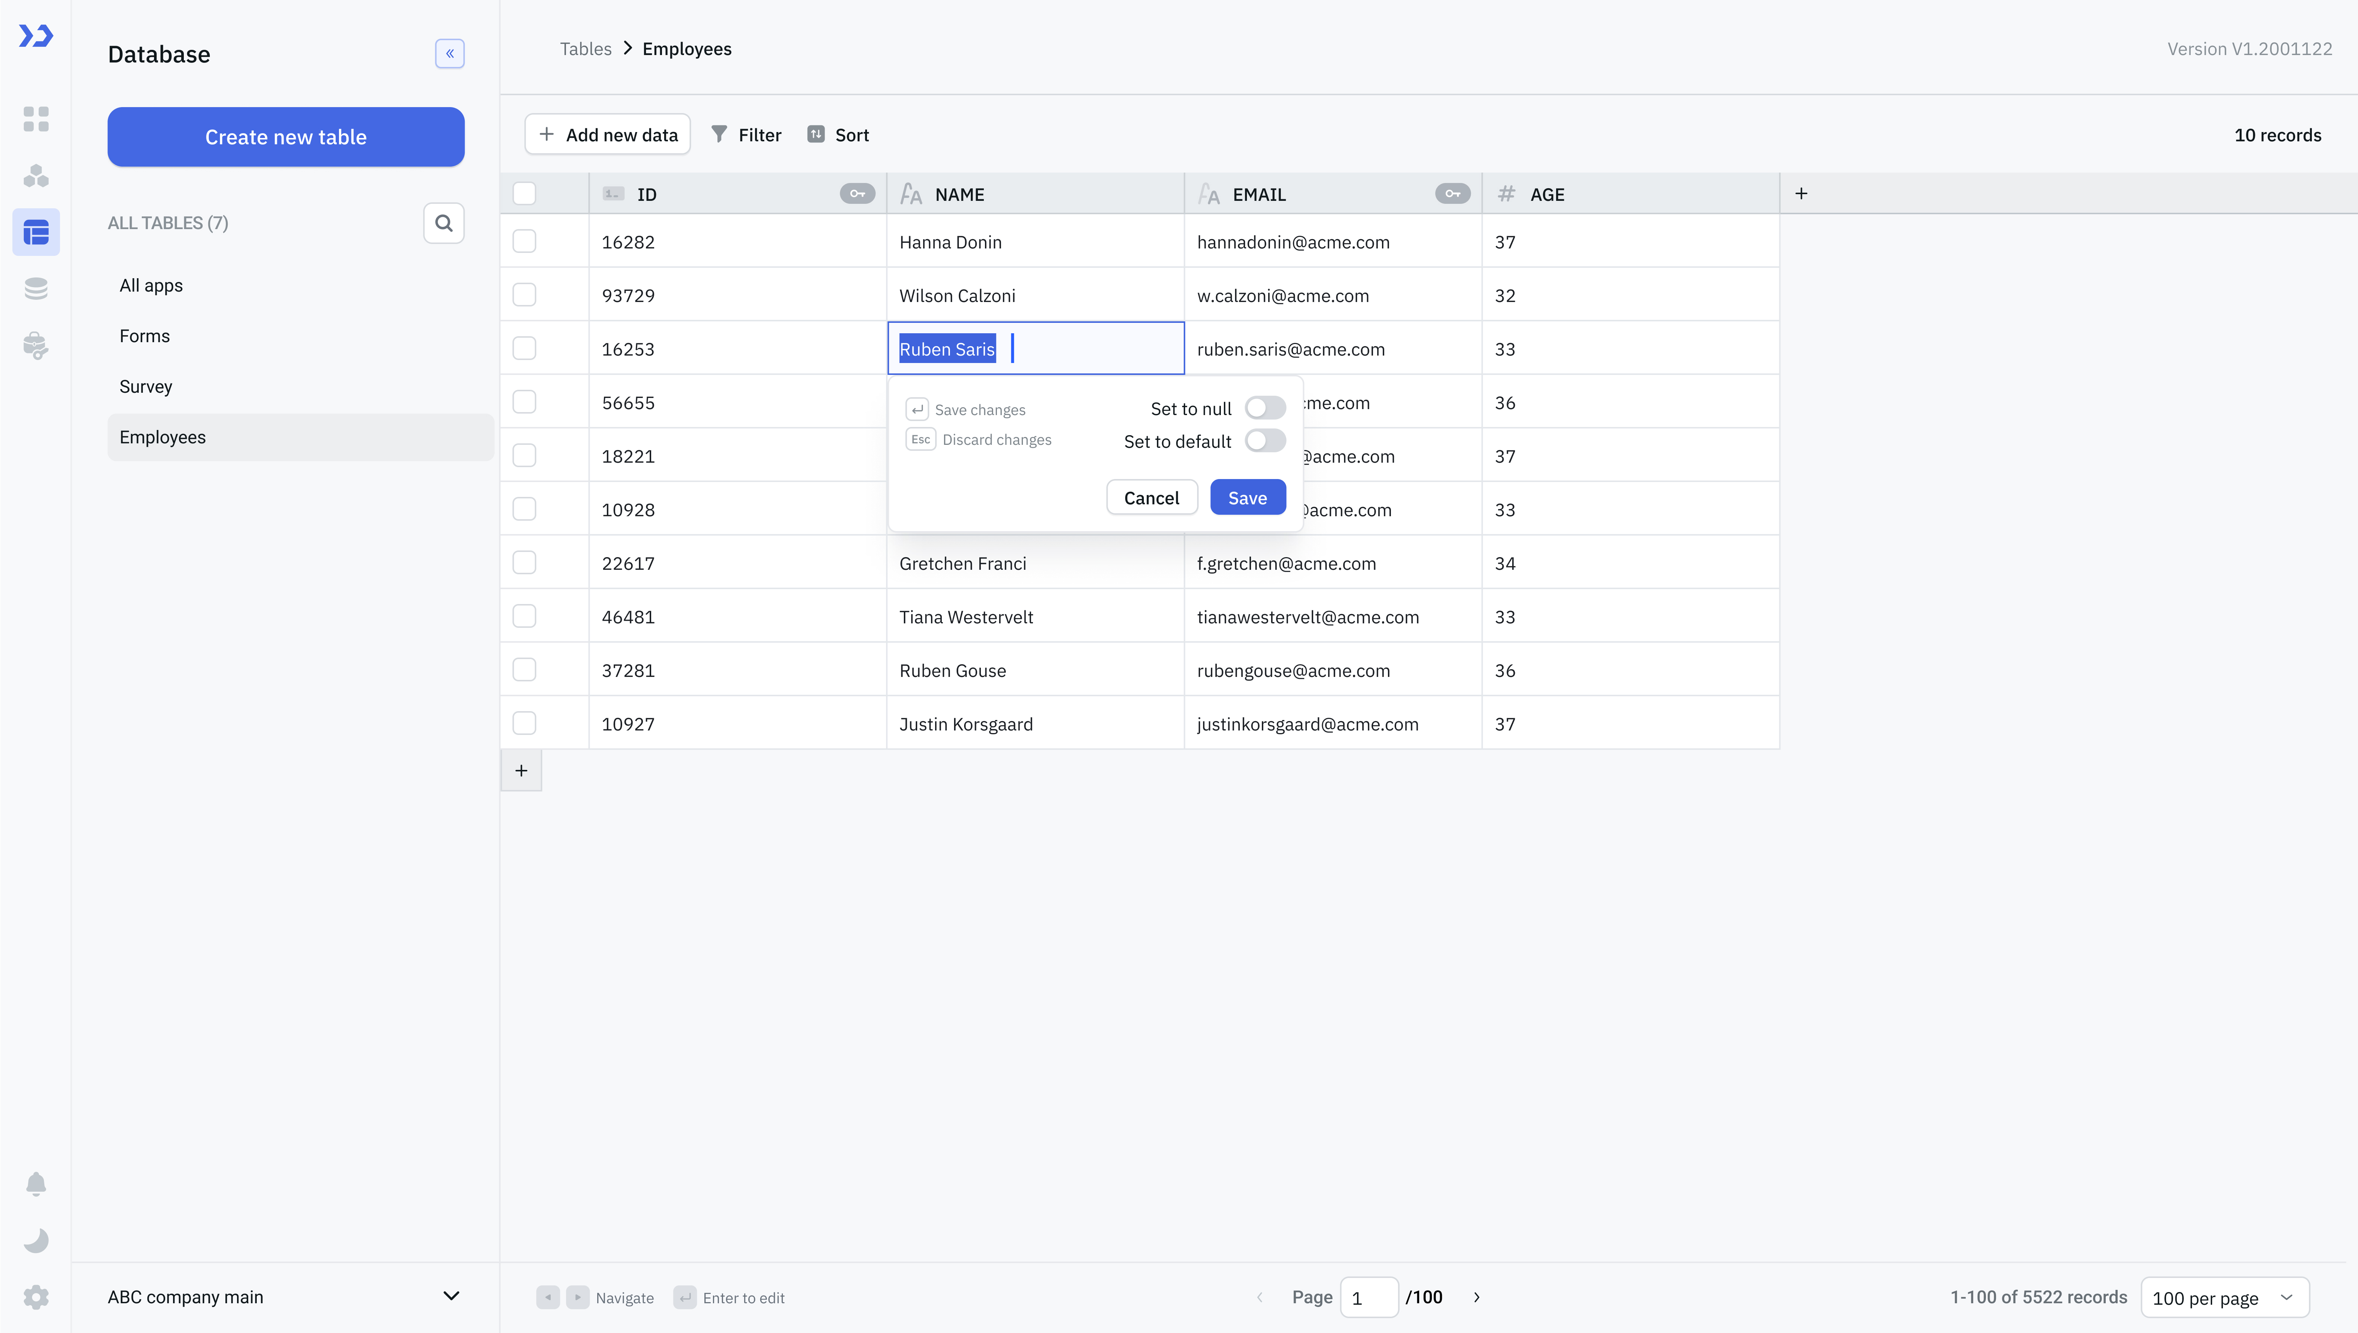Click the Save button in edit popup
Image resolution: width=2358 pixels, height=1333 pixels.
1247,498
